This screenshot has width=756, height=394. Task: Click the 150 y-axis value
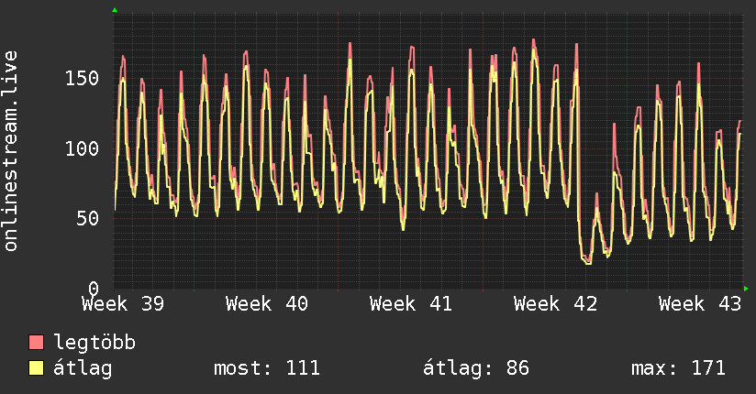[x=82, y=78]
